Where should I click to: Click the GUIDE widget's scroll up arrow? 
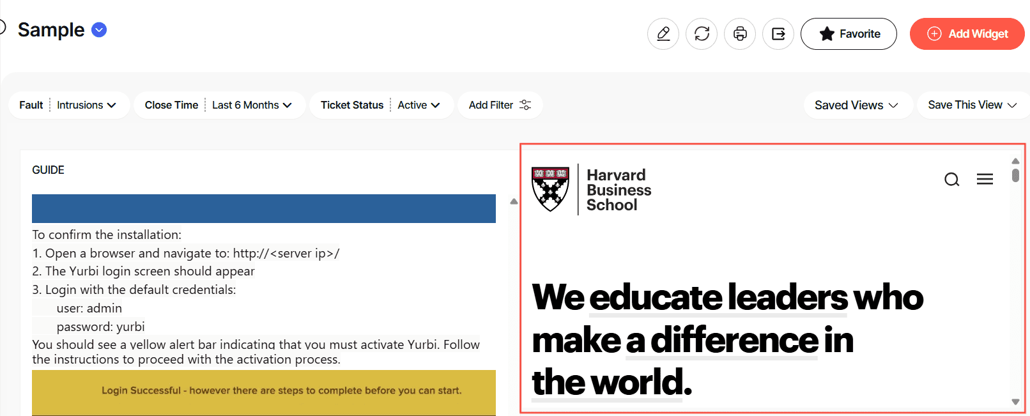(x=514, y=201)
